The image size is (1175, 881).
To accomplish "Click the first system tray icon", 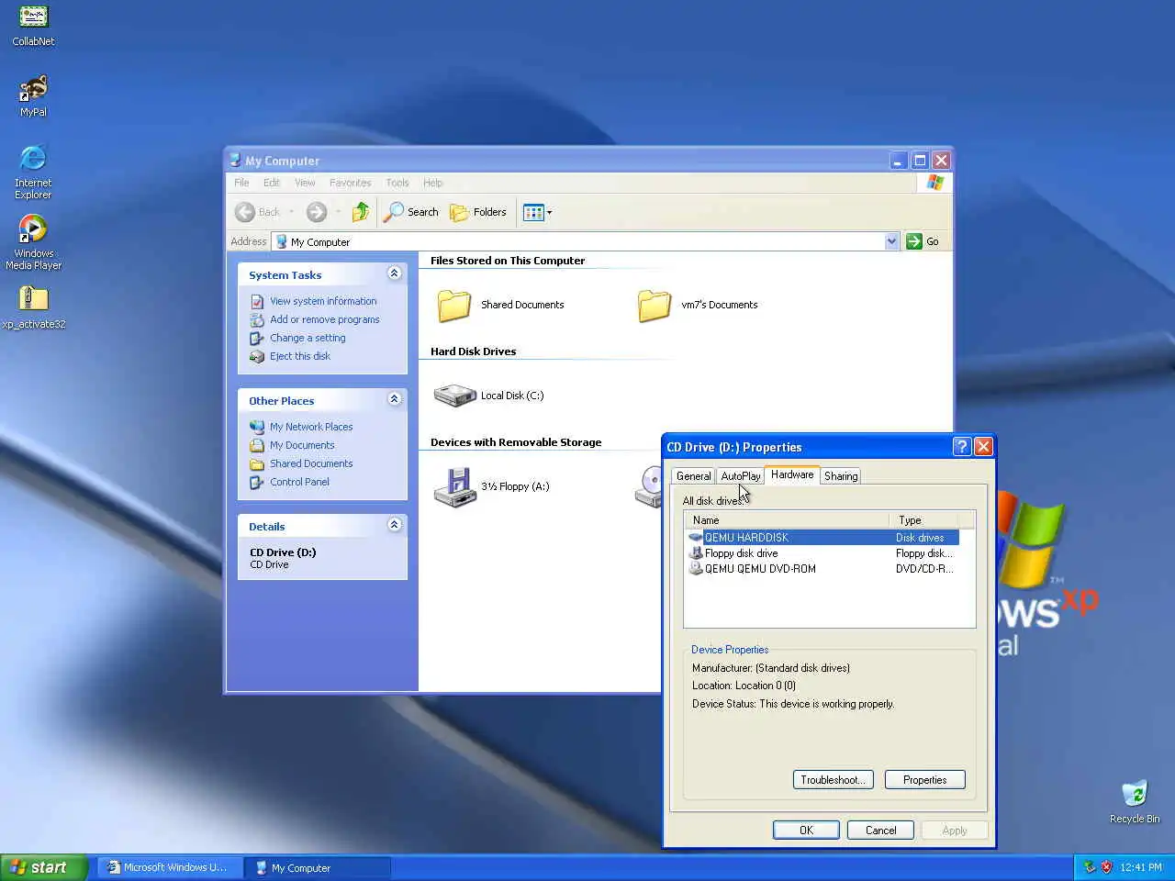I will point(1090,867).
